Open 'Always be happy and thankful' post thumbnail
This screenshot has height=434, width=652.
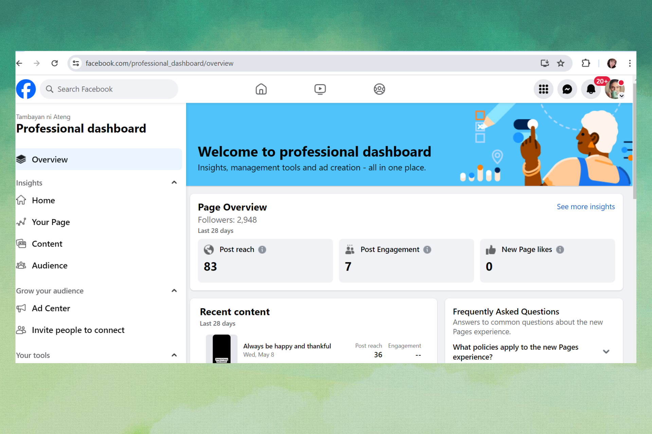pos(221,349)
